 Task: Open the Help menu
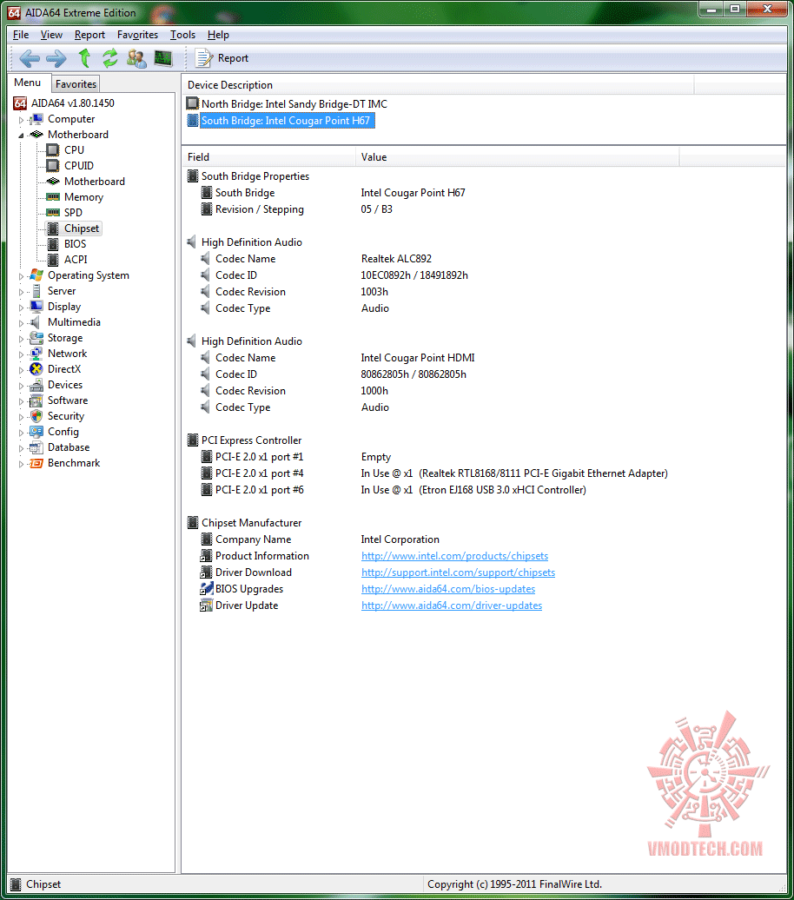[218, 35]
